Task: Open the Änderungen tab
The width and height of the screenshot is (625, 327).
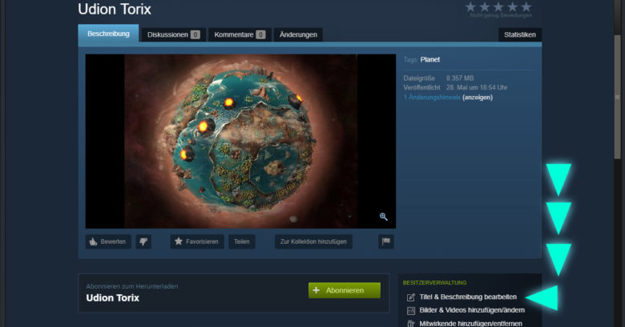Action: pyautogui.click(x=298, y=34)
